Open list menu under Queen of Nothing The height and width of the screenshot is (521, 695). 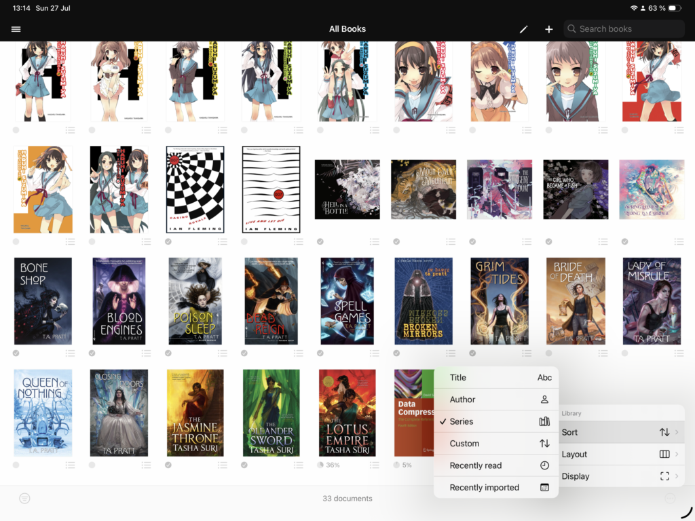coord(70,465)
